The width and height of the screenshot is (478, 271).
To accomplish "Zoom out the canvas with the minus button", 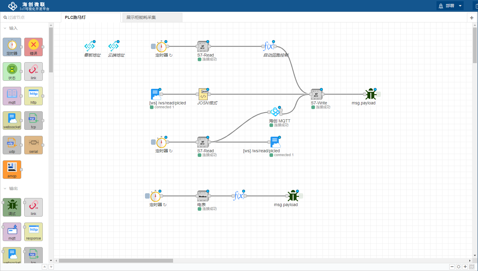I will (x=452, y=267).
